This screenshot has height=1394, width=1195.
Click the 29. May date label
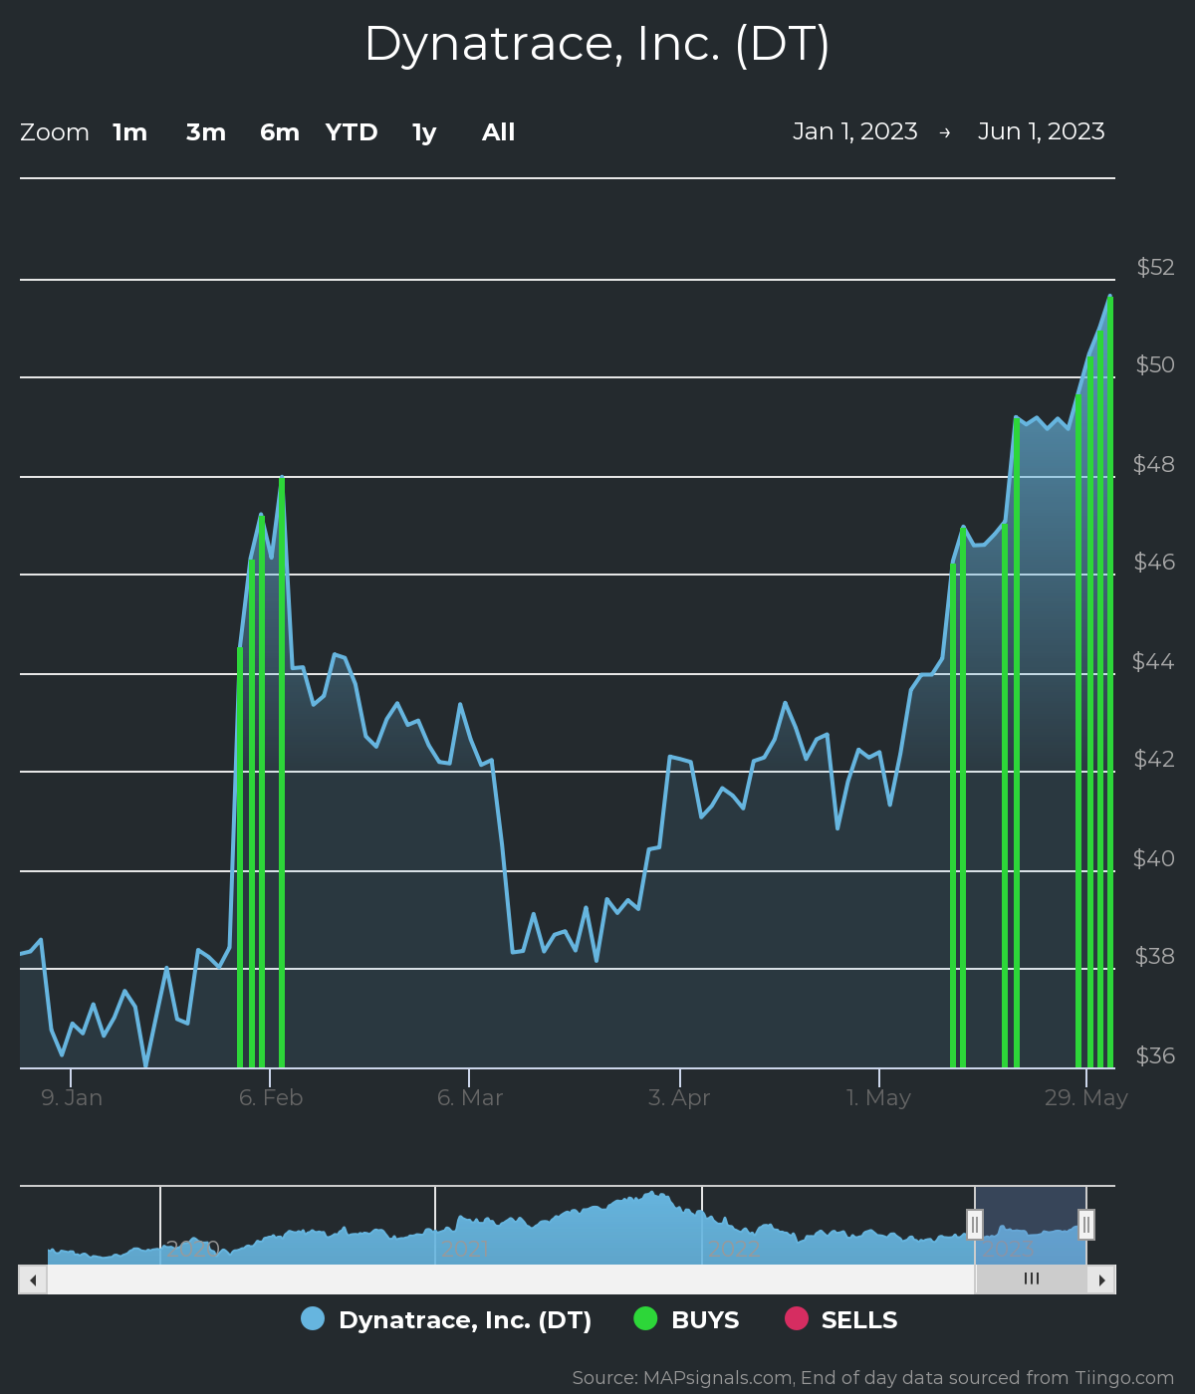click(1085, 1097)
